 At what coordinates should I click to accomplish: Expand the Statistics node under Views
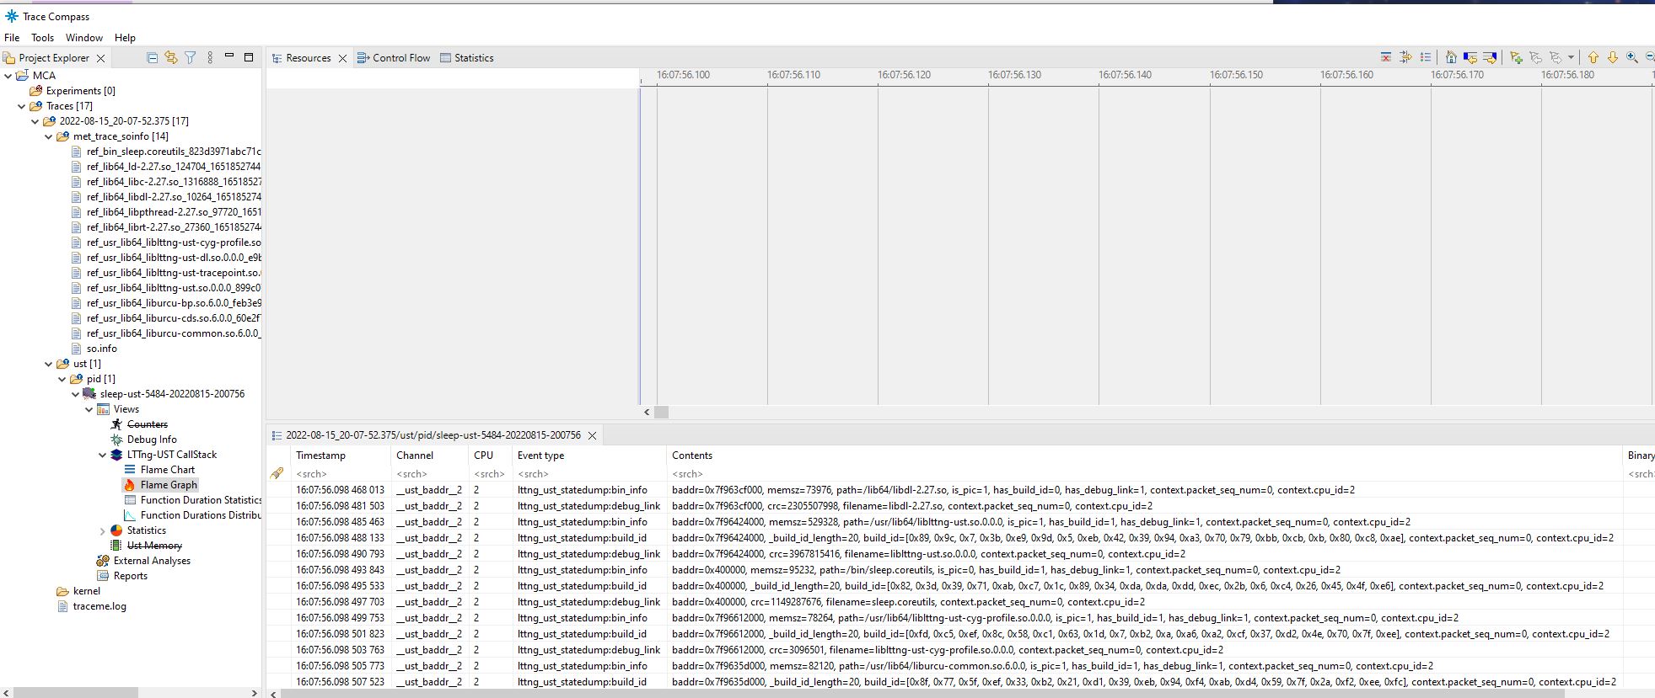pos(103,531)
